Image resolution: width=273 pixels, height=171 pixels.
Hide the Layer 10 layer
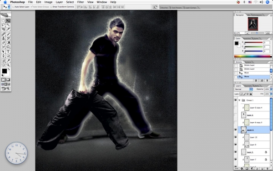coord(235,137)
